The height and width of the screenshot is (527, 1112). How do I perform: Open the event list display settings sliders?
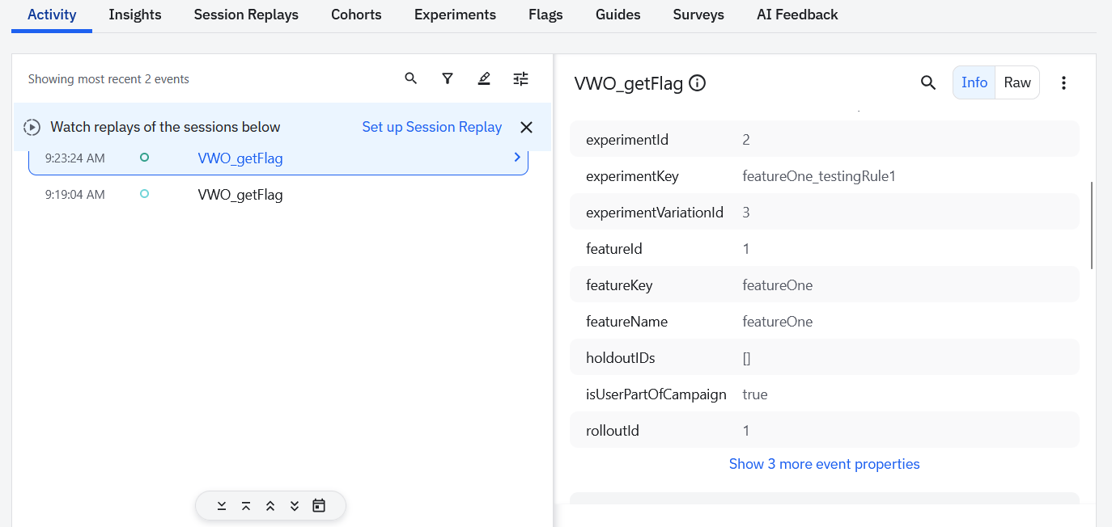tap(520, 78)
